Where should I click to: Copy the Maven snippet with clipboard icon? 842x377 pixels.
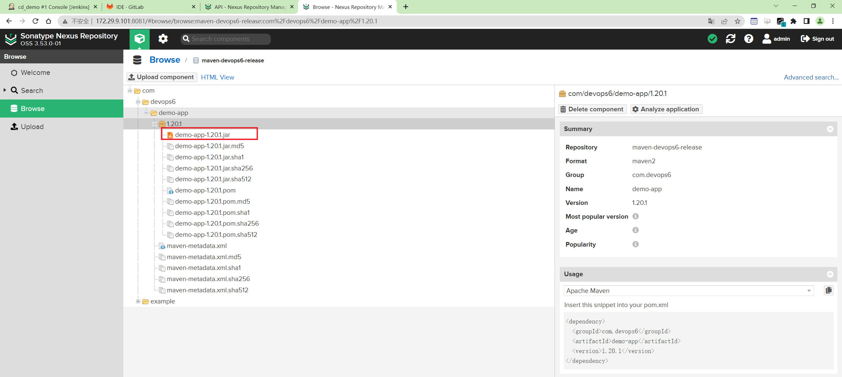point(829,290)
